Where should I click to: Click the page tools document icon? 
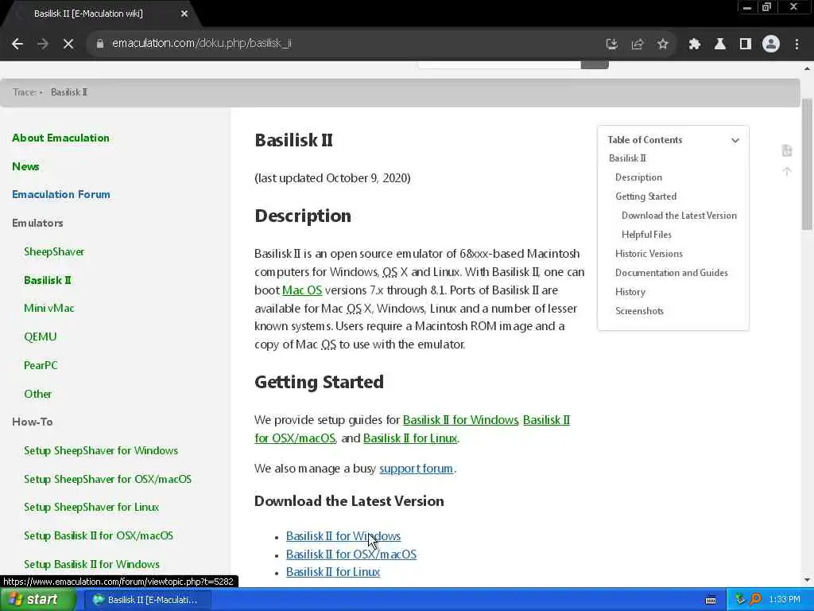pyautogui.click(x=787, y=150)
